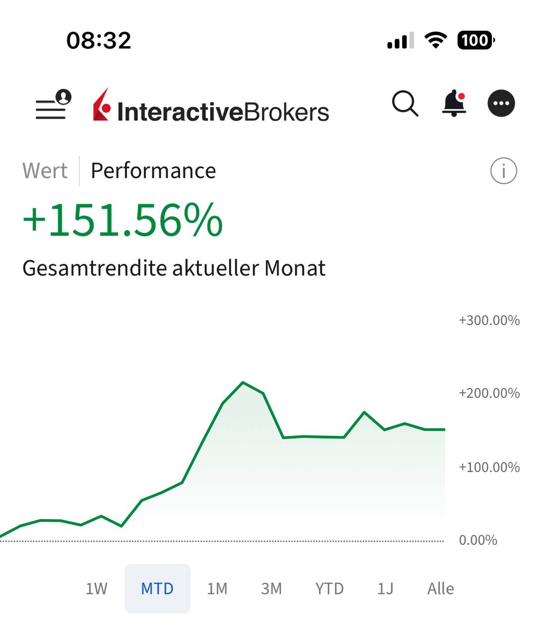
Task: Show the Alle full history range
Action: pyautogui.click(x=440, y=588)
